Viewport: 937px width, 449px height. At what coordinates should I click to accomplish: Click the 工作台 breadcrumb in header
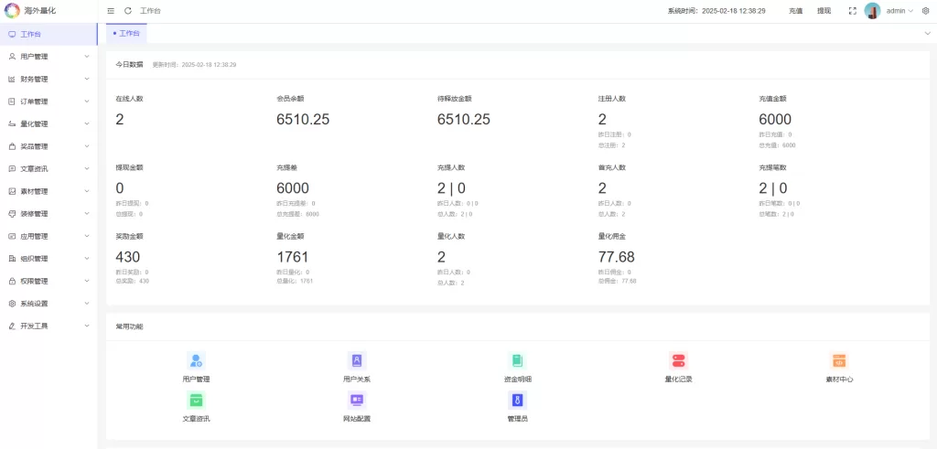point(150,11)
